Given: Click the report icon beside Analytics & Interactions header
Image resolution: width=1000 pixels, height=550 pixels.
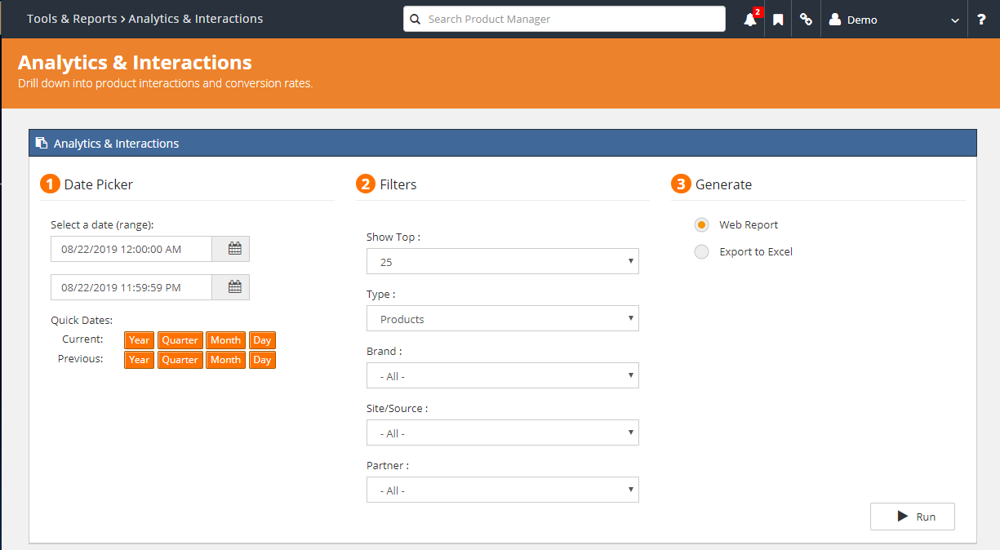Looking at the screenshot, I should pyautogui.click(x=42, y=142).
